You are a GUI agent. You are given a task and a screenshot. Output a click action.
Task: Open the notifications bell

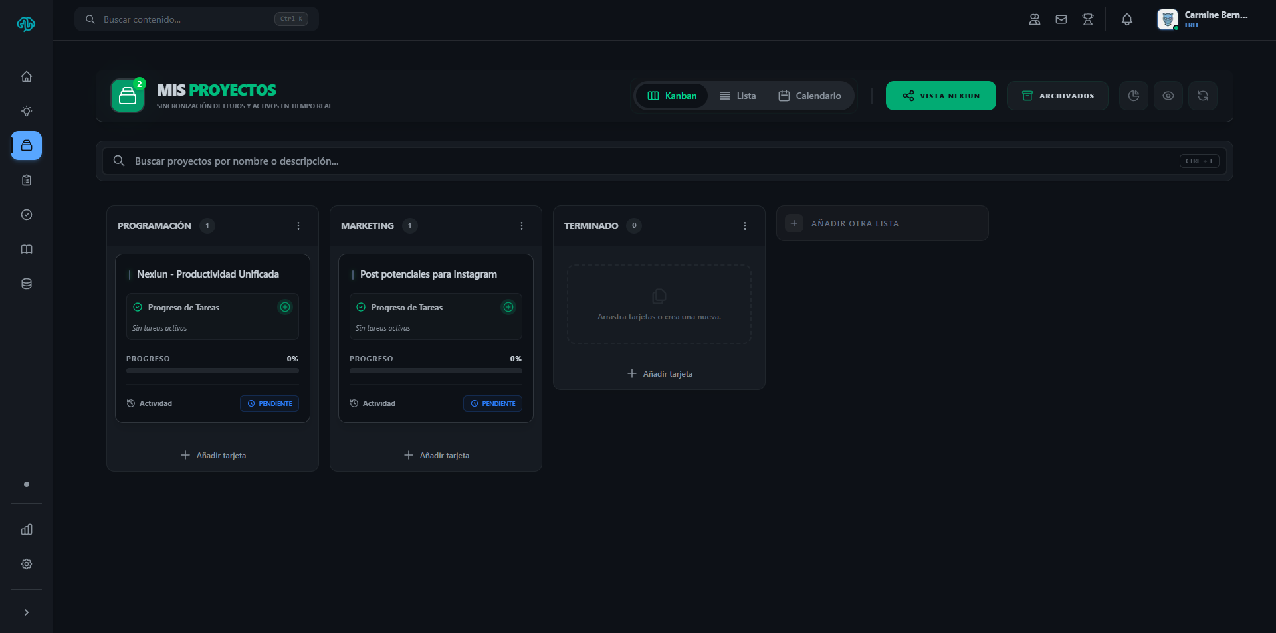tap(1127, 20)
